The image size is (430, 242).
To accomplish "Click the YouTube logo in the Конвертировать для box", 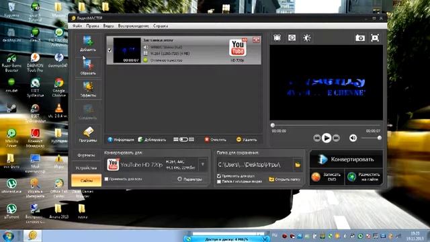I will pos(113,165).
